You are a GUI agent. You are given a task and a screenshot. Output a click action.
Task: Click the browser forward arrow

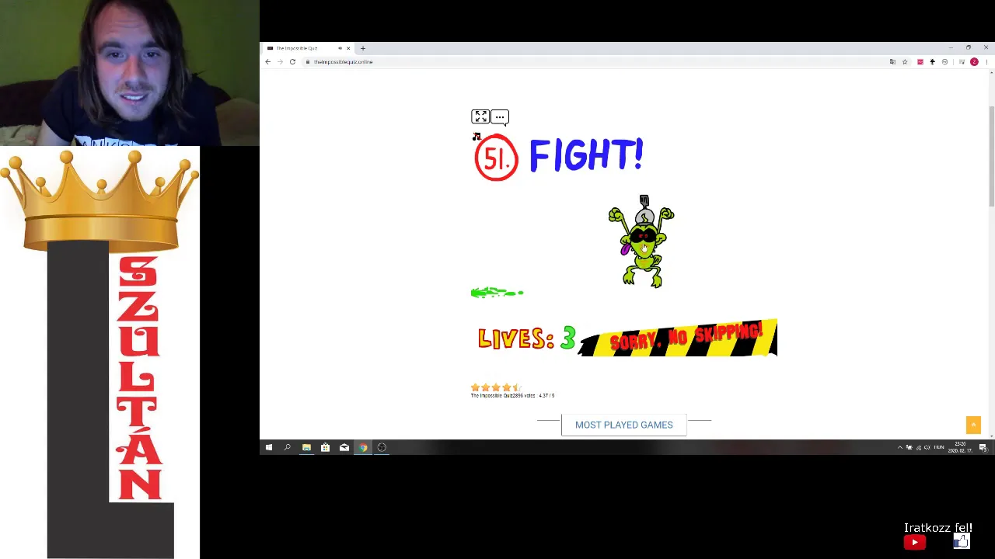point(280,62)
